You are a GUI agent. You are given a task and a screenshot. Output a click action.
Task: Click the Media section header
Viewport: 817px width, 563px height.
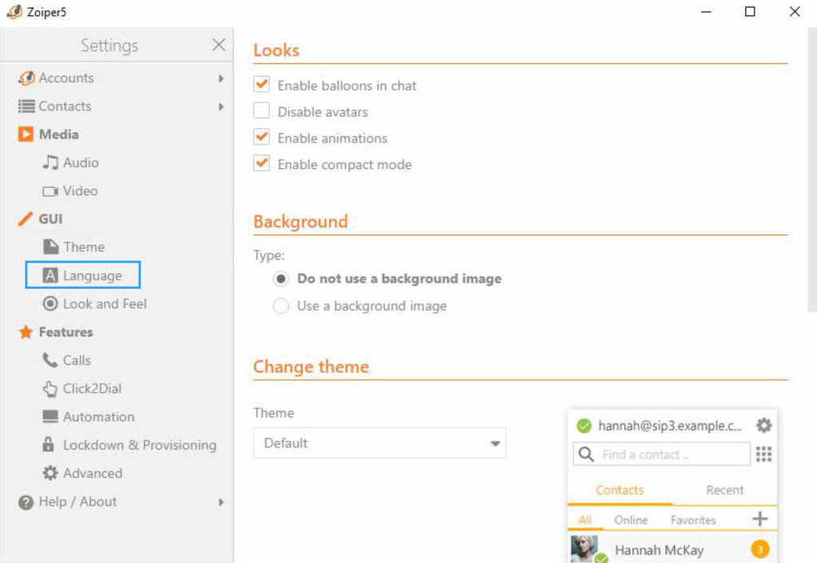point(59,134)
